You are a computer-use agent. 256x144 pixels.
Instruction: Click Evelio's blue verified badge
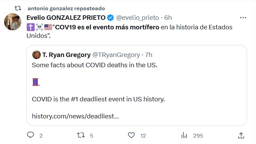point(111,18)
